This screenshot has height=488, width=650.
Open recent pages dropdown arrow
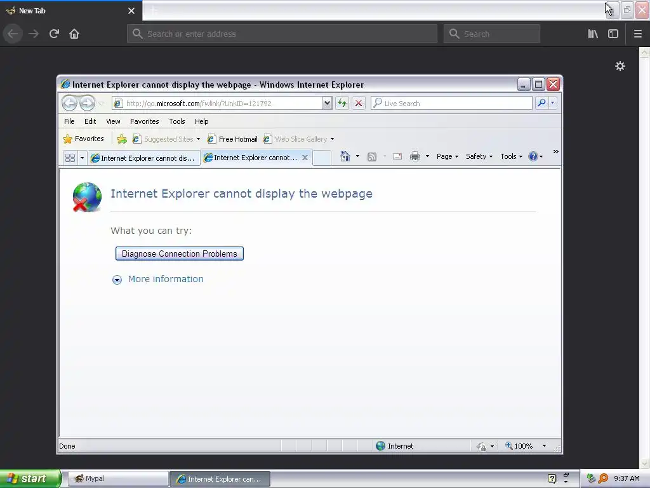101,104
